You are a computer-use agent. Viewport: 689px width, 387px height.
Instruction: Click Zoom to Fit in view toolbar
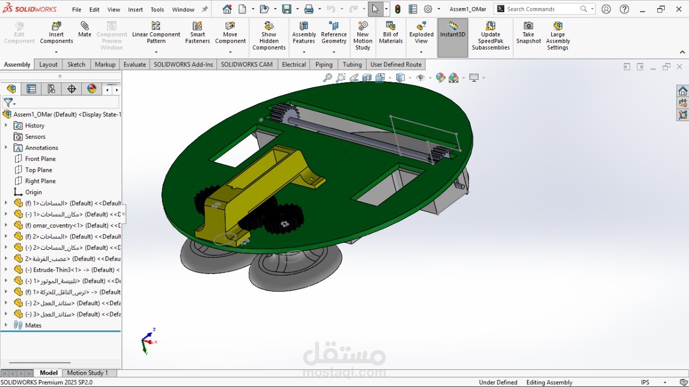click(x=327, y=78)
